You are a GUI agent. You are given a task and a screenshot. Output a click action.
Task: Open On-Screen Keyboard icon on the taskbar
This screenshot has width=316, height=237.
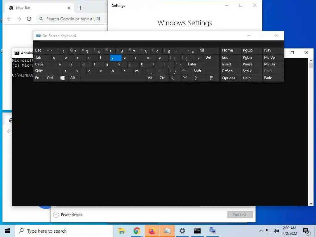coord(212,231)
